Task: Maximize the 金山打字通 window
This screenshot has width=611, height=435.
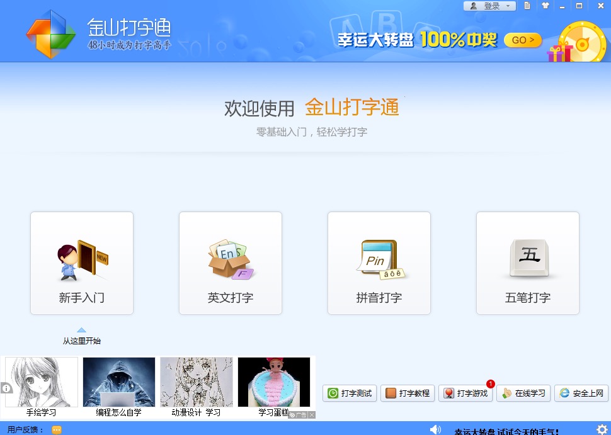Action: click(580, 6)
